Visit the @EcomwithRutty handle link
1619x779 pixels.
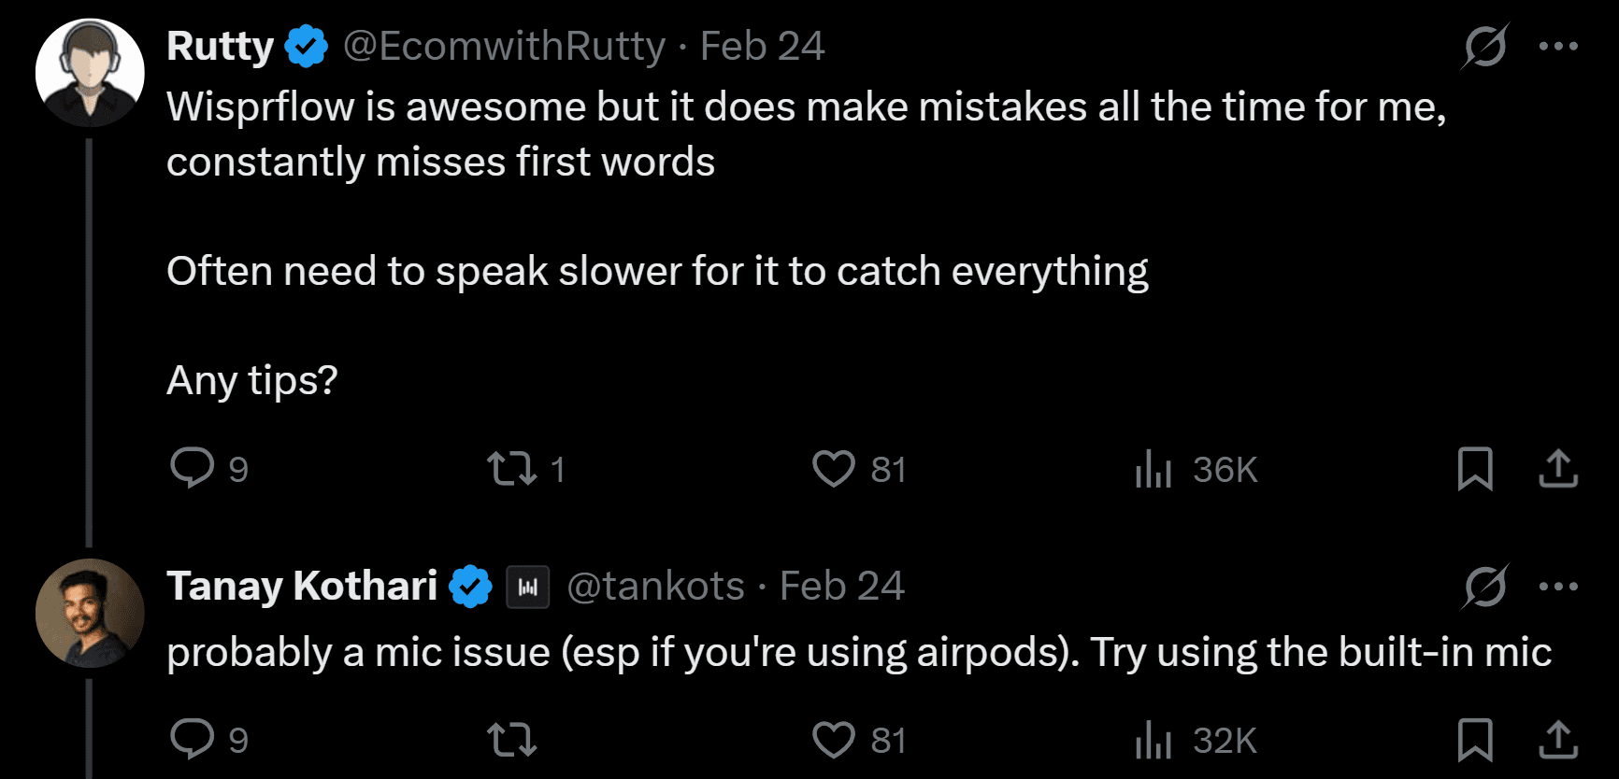(505, 46)
